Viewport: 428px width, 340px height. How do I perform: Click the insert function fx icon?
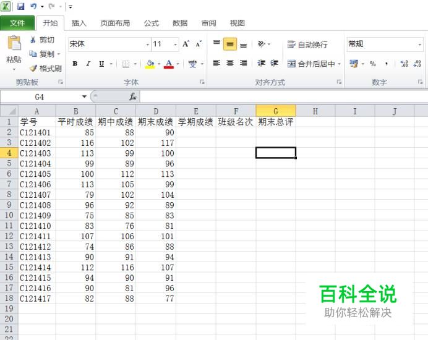(x=133, y=96)
